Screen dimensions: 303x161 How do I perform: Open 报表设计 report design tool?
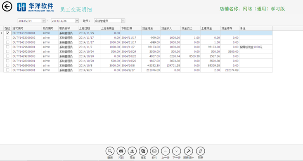pos(188,151)
